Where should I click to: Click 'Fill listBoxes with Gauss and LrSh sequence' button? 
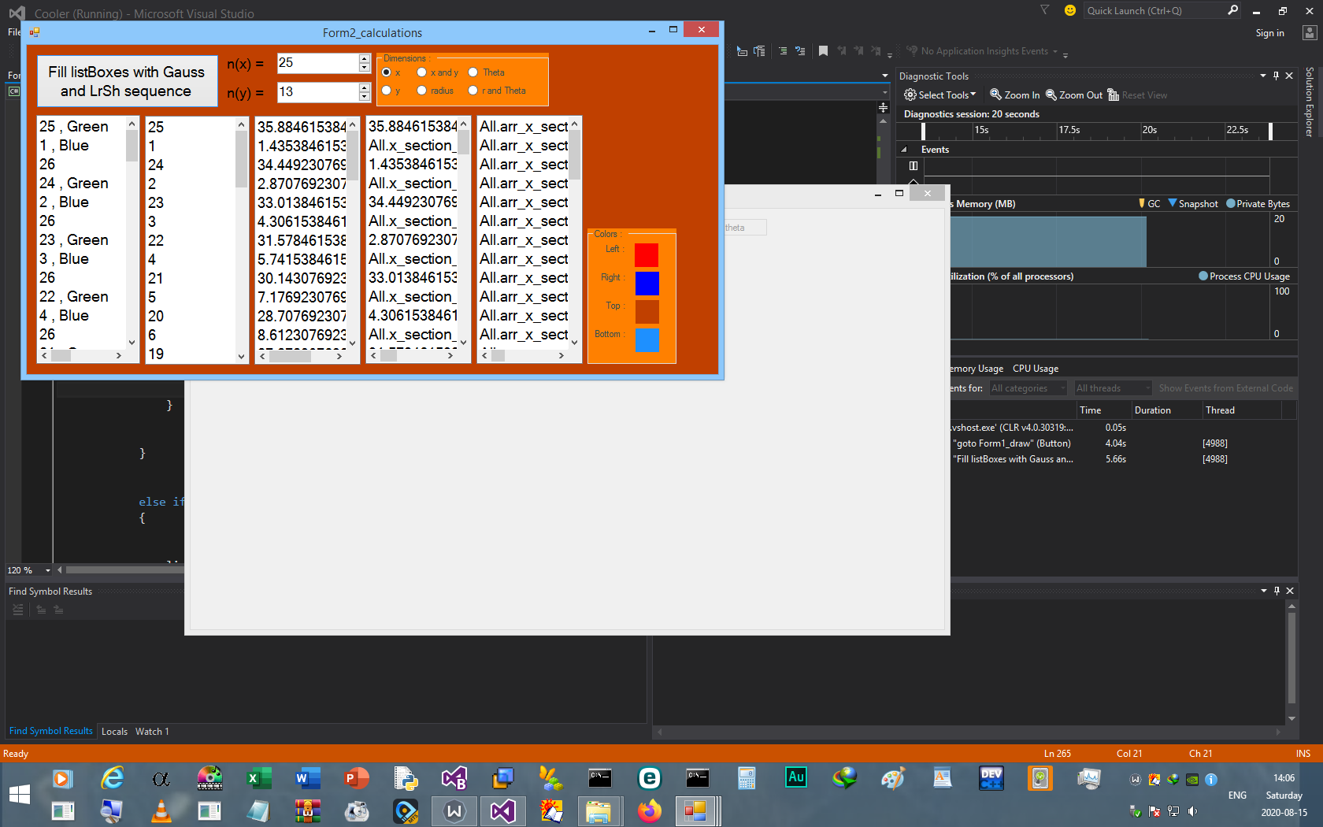(x=127, y=81)
